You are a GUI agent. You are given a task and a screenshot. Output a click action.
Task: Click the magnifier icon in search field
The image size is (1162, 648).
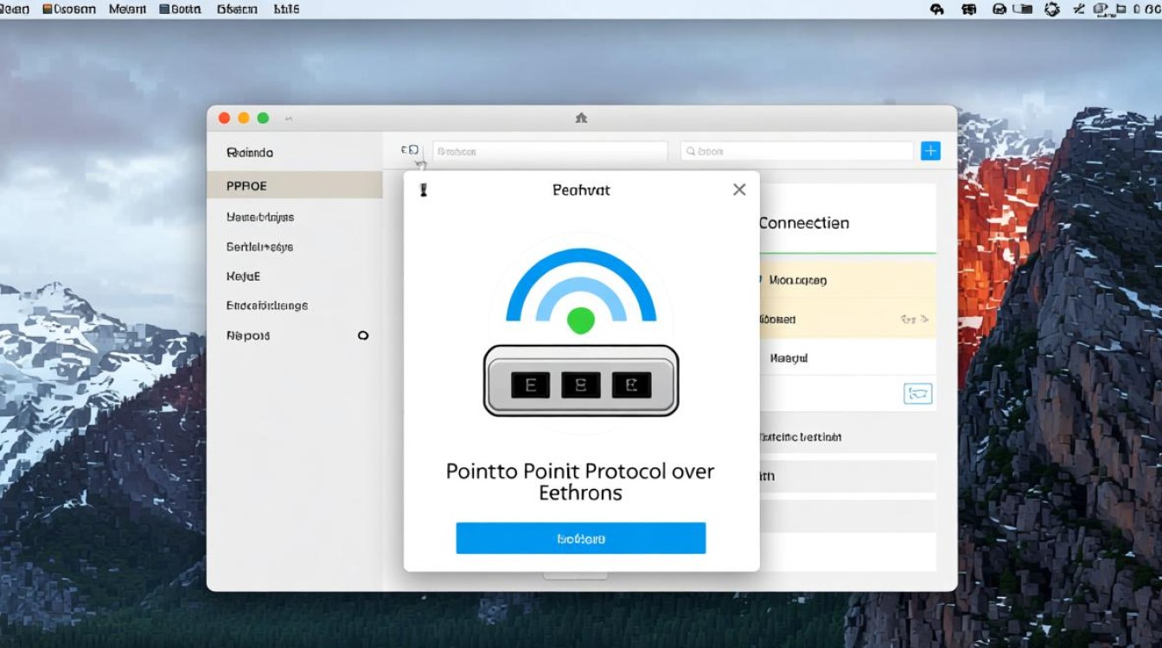691,151
